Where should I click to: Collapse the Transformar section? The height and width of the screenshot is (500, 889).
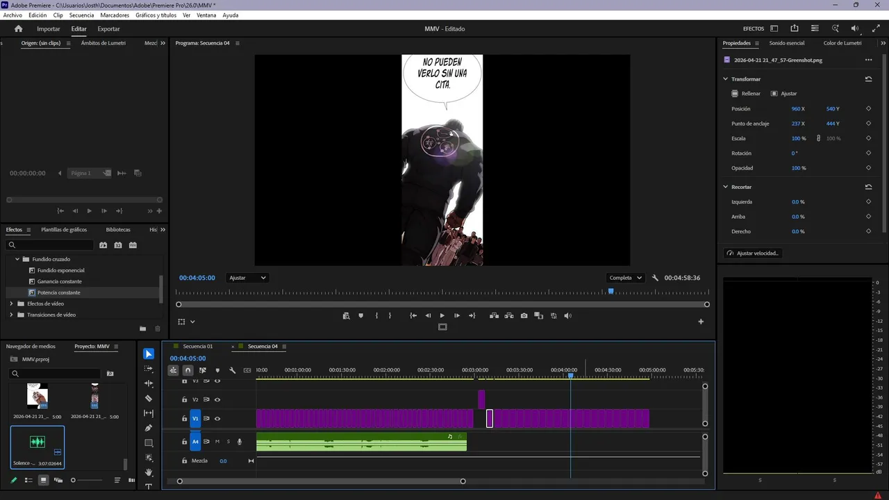(726, 79)
